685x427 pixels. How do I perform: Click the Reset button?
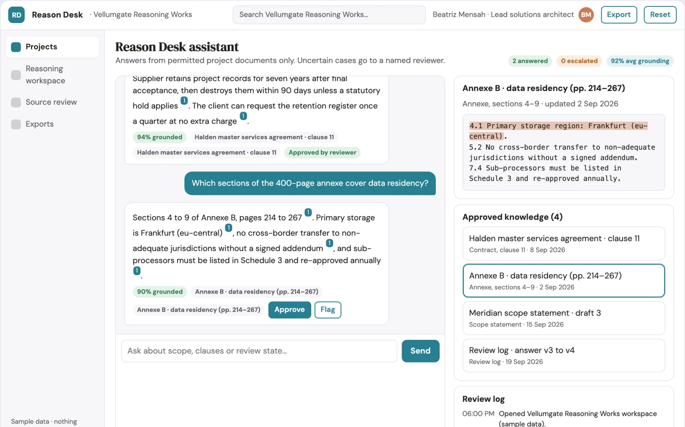pos(660,15)
